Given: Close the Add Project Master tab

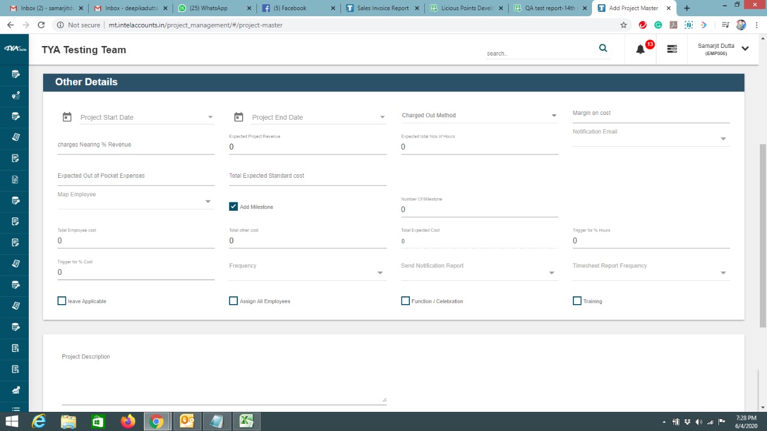Looking at the screenshot, I should pos(669,8).
